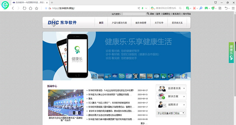Reload the page with the refresh icon
This screenshot has width=236, height=125.
pos(24,8)
